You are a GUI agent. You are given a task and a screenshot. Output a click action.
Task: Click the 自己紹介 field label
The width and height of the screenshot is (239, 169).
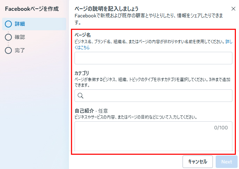pos(84,111)
